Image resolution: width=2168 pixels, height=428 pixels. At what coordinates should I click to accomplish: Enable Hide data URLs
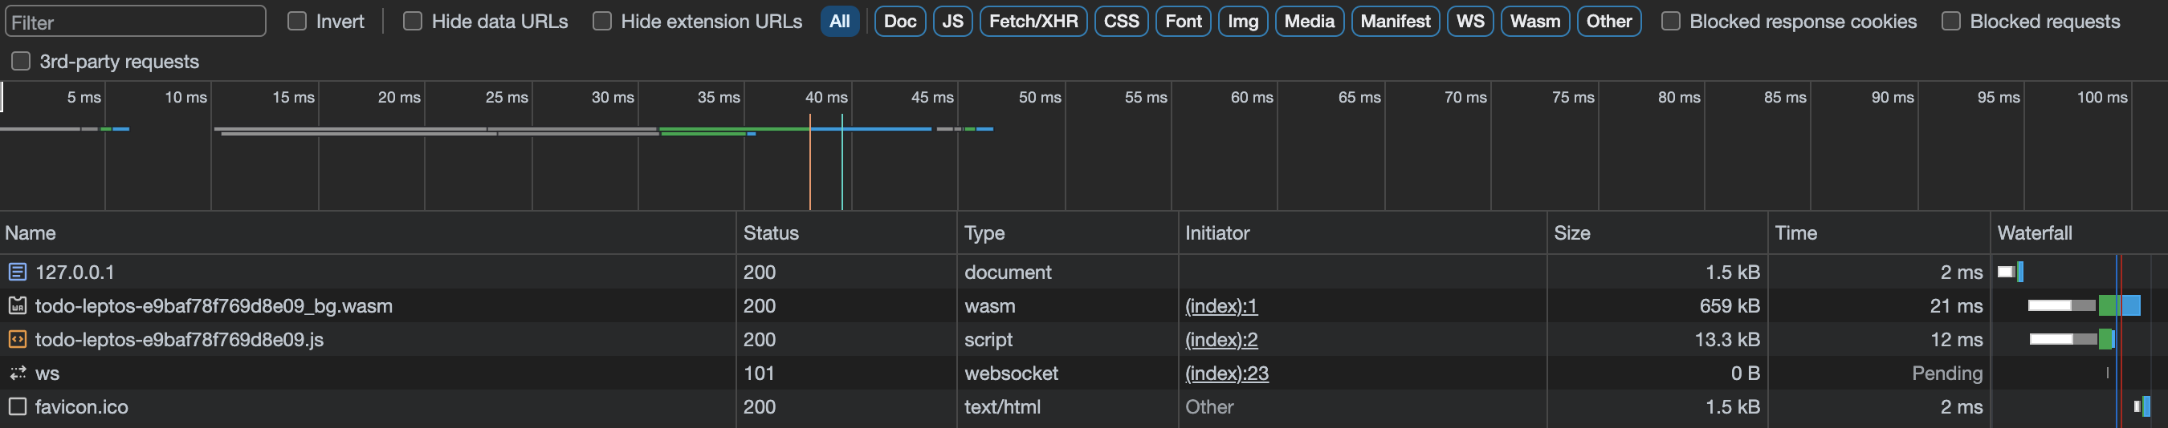click(x=413, y=21)
